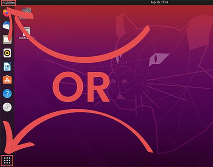Open LibreOffice Writer from the dock
This screenshot has width=213, height=167.
[x=7, y=66]
